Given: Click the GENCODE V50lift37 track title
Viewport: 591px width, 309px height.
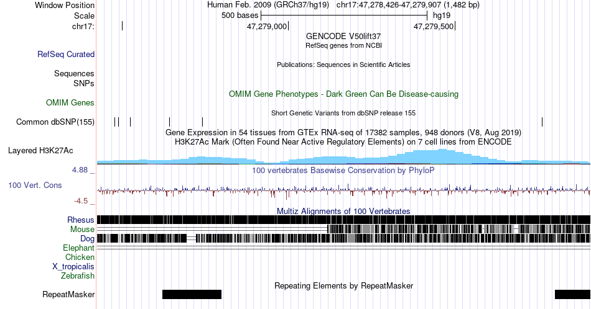Looking at the screenshot, I should [343, 37].
